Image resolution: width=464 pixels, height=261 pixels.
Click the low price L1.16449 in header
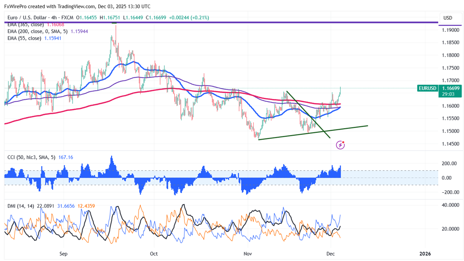click(133, 18)
